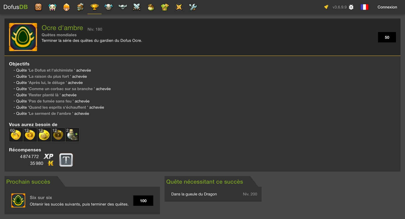Image resolution: width=405 pixels, height=219 pixels.
Task: Click the Ocre d'ambre achievement icon
Action: [23, 37]
